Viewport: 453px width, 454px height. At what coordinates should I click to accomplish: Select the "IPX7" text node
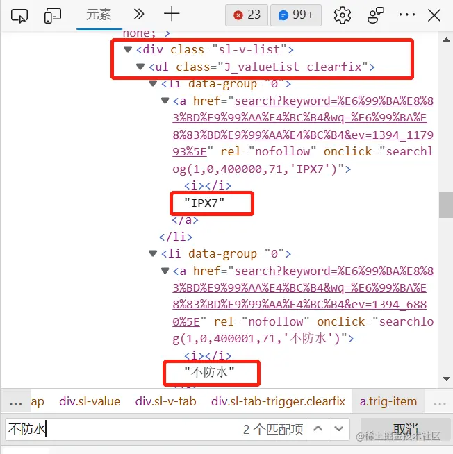click(204, 203)
